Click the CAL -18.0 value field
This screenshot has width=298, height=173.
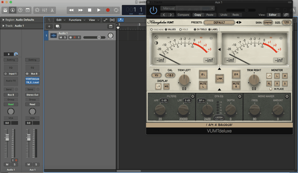[170, 75]
